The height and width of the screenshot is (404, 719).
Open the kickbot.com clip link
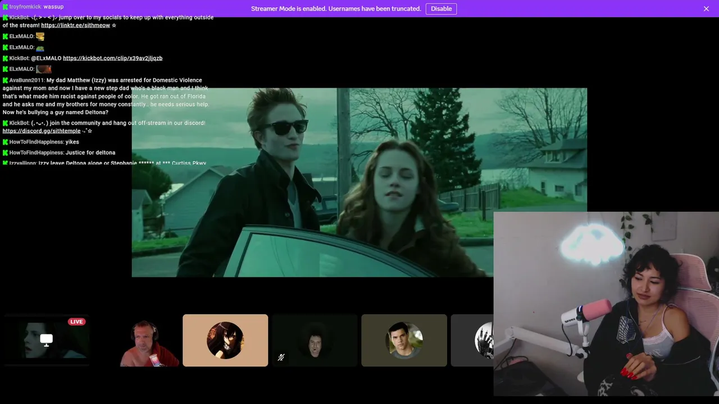tap(112, 58)
